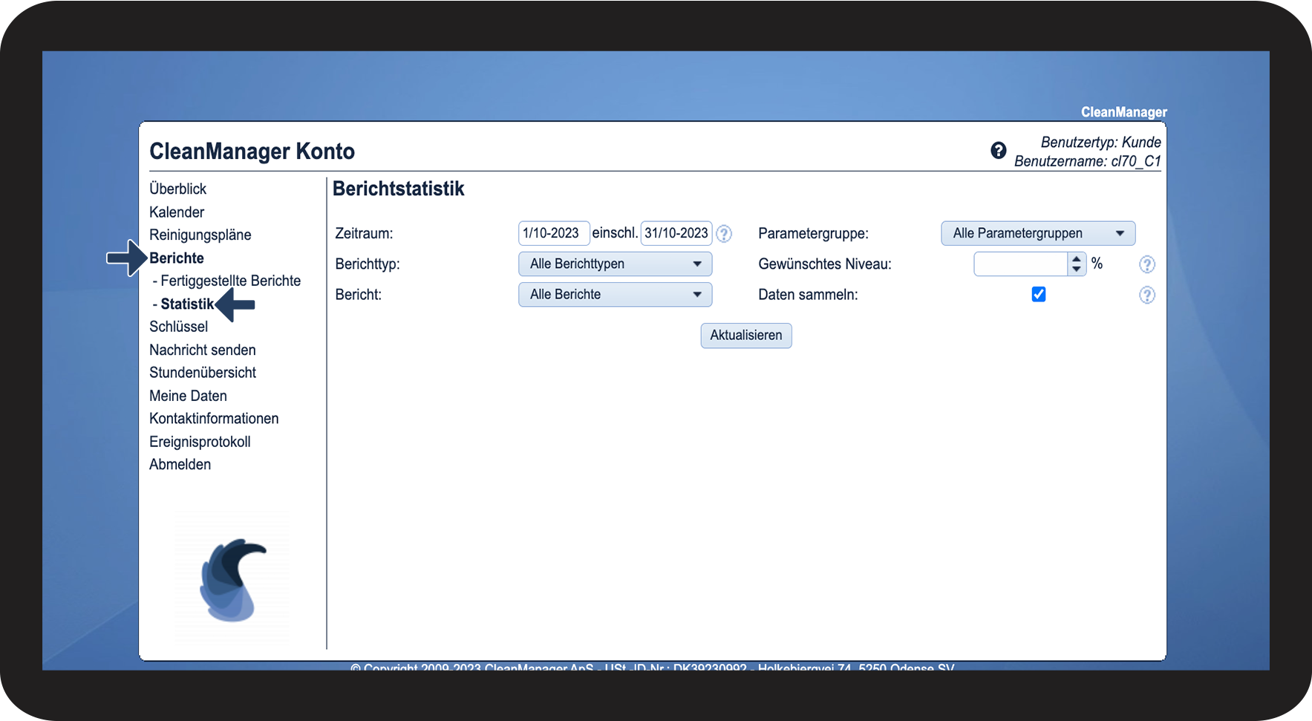Expand the Alle Berichte dropdown
This screenshot has height=721, width=1312.
(615, 295)
